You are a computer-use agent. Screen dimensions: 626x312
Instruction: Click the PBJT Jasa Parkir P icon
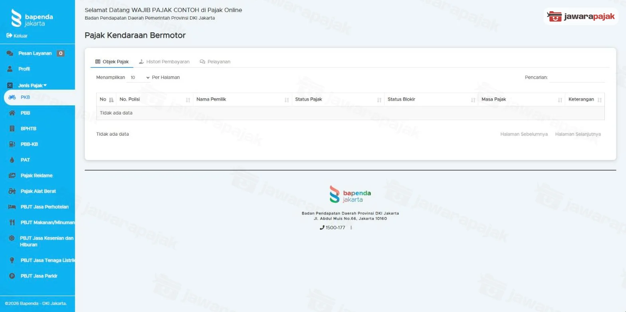(x=12, y=276)
